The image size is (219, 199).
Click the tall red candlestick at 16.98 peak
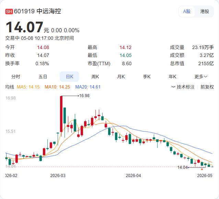[x=61, y=114]
